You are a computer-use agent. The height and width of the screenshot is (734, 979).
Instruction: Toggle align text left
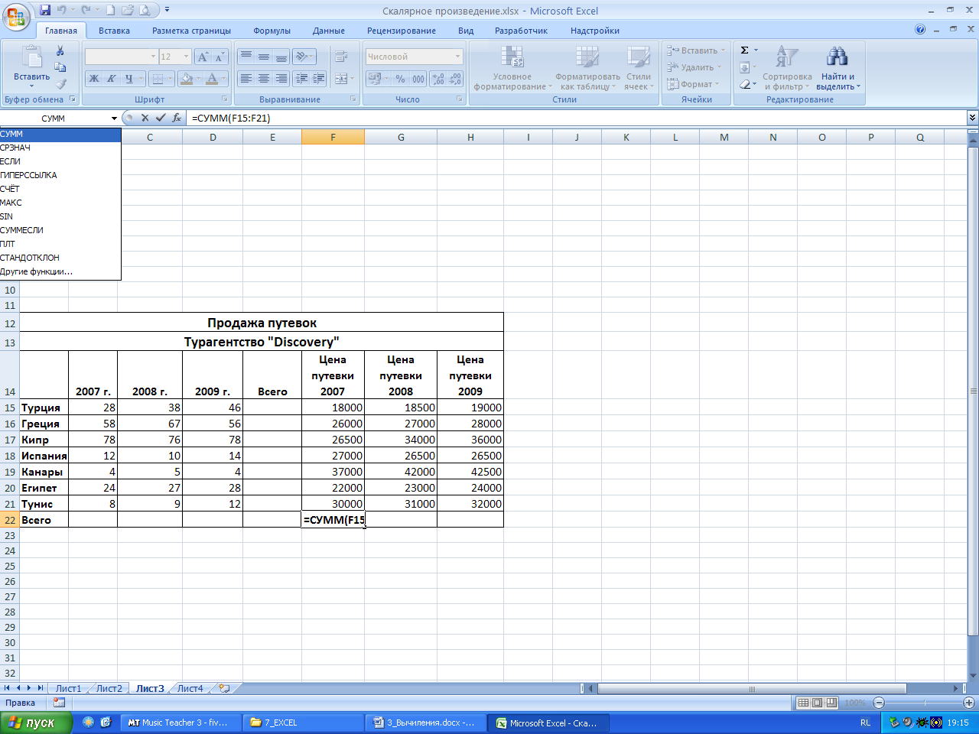pos(246,78)
